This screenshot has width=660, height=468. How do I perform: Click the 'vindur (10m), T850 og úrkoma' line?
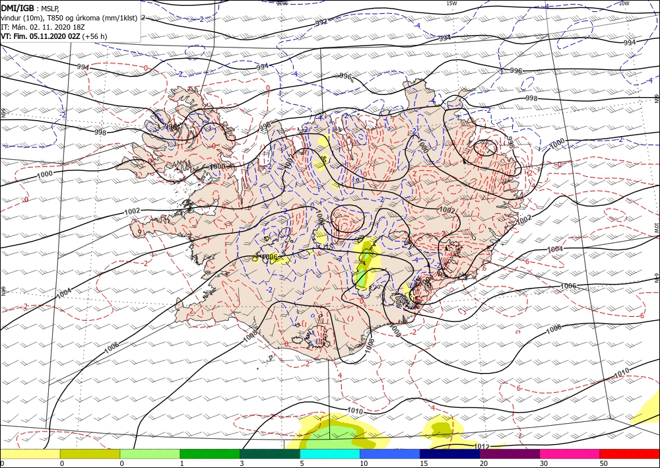[69, 18]
